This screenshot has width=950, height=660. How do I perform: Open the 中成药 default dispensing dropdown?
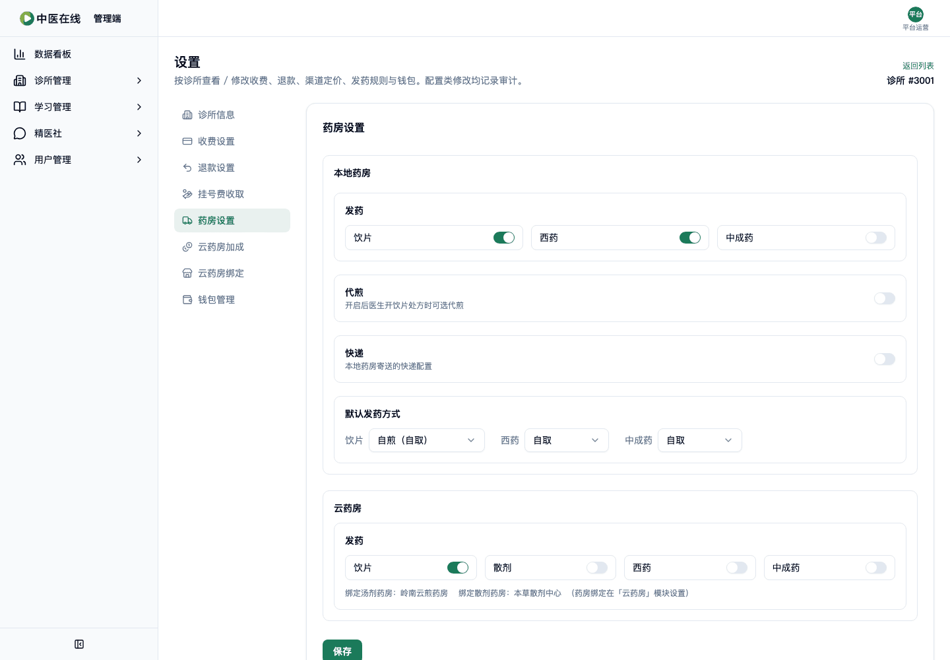tap(700, 440)
